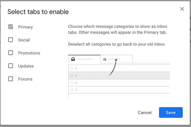
Task: Uncheck the Primary checkbox
Action: (11, 27)
